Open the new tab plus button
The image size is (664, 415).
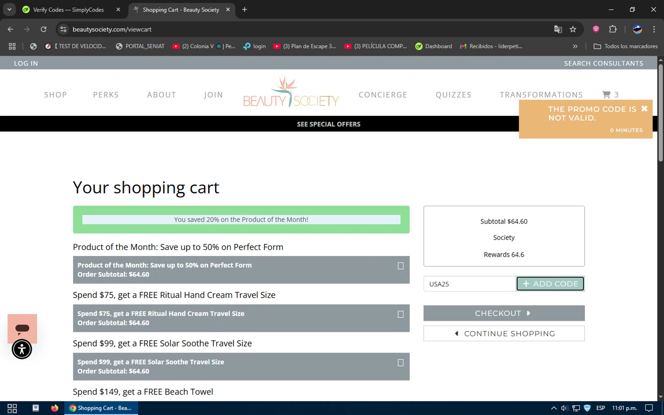(x=244, y=9)
